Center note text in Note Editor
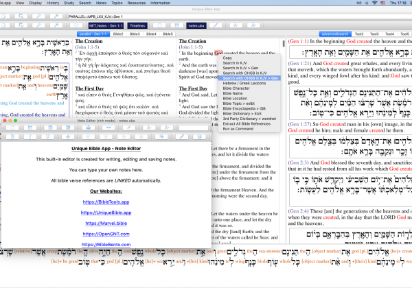The width and height of the screenshot is (412, 288). click(x=106, y=136)
